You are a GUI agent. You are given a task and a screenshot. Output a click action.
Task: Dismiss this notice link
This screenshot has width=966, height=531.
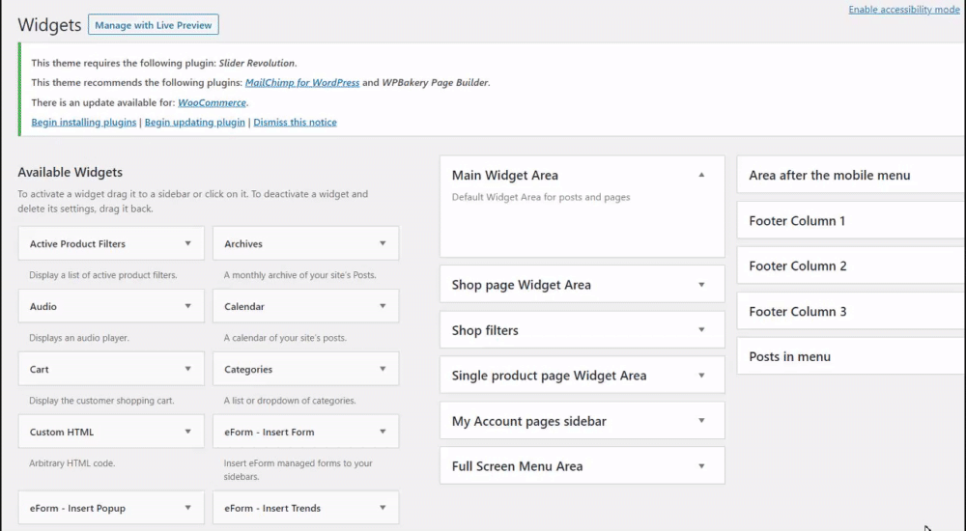(295, 123)
